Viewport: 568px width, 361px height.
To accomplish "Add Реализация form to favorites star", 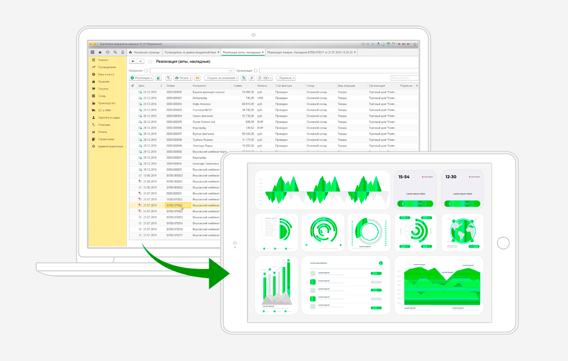I will pyautogui.click(x=151, y=62).
